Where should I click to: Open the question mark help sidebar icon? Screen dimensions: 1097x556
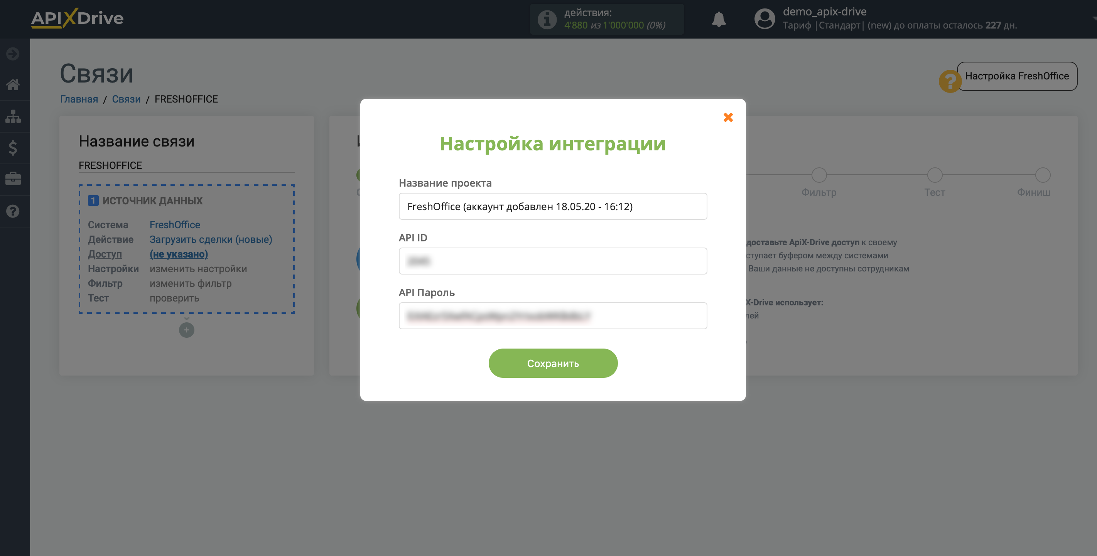pyautogui.click(x=13, y=211)
